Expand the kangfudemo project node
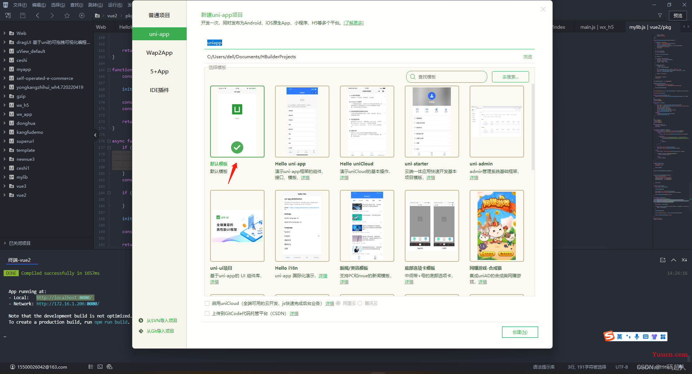Viewport: 692px width, 374px height. click(x=4, y=132)
